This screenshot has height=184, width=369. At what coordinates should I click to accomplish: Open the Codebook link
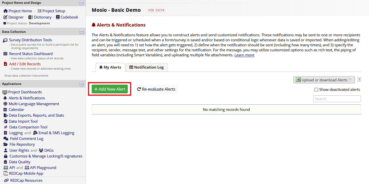click(69, 17)
